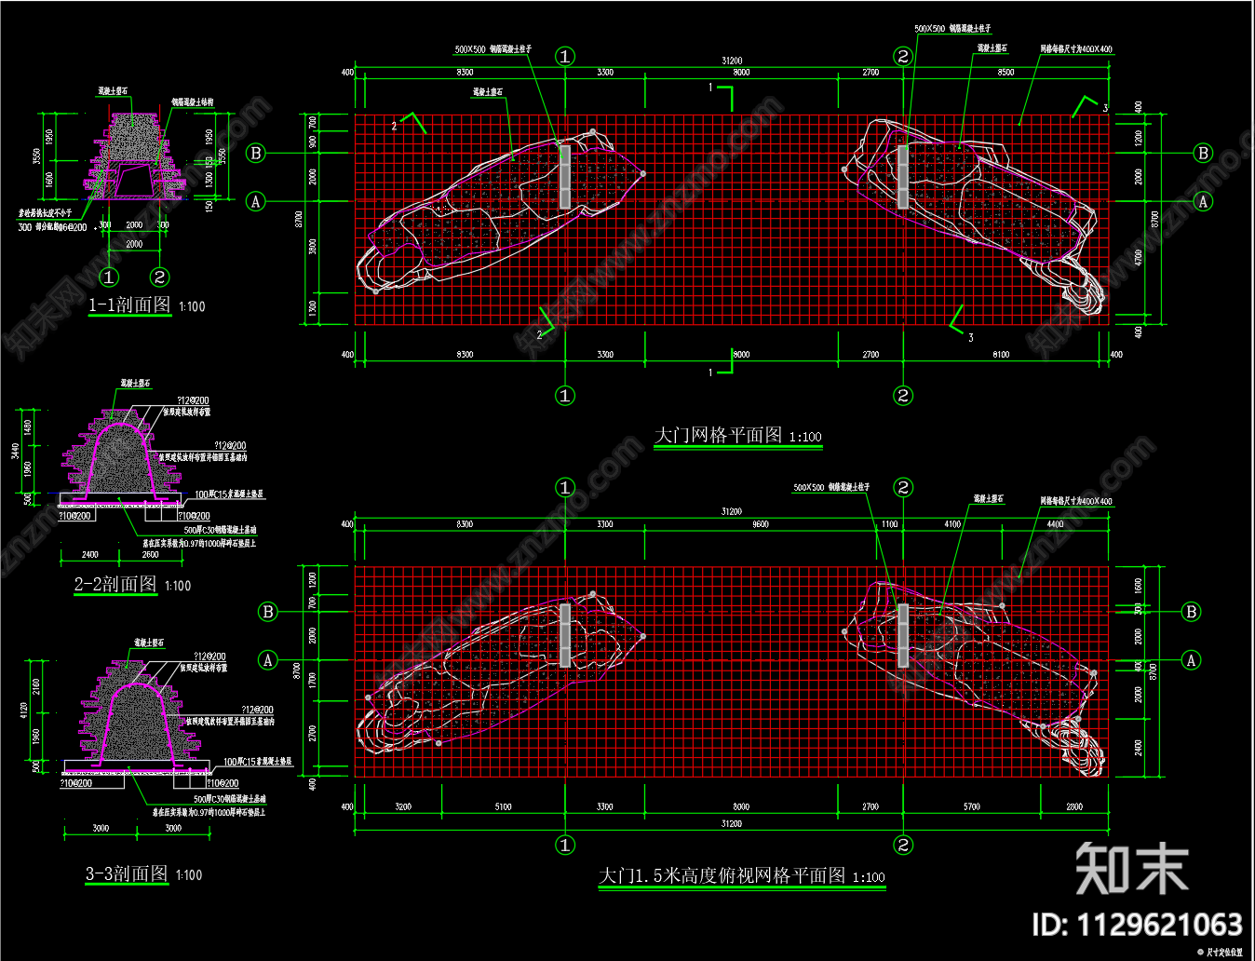
Task: Select axis bubble 2 under the 1-1 section
Action: click(x=160, y=277)
